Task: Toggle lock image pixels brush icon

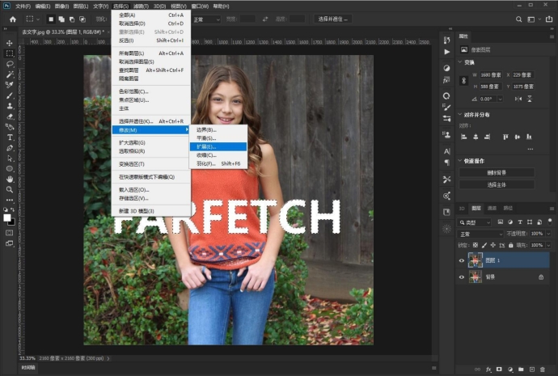Action: point(484,245)
